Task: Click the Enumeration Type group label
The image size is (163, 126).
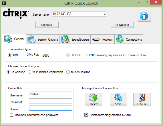Action: click(19, 49)
